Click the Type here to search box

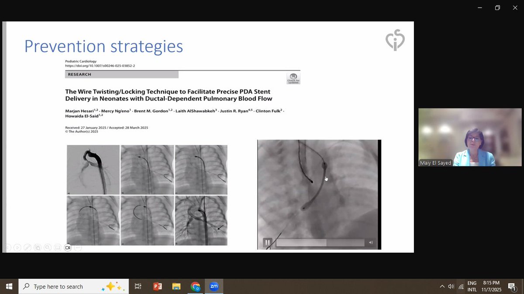pos(73,287)
